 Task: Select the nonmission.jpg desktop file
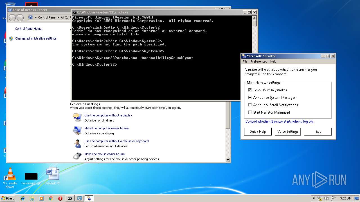point(31,178)
